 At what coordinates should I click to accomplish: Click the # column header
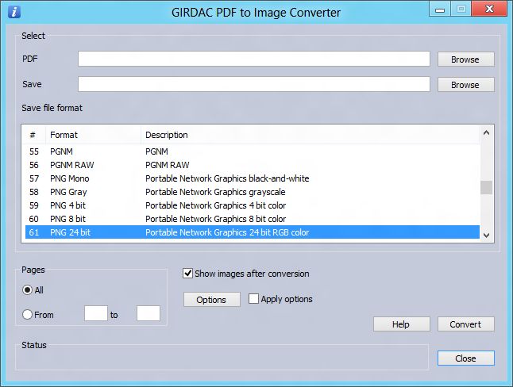tap(34, 135)
